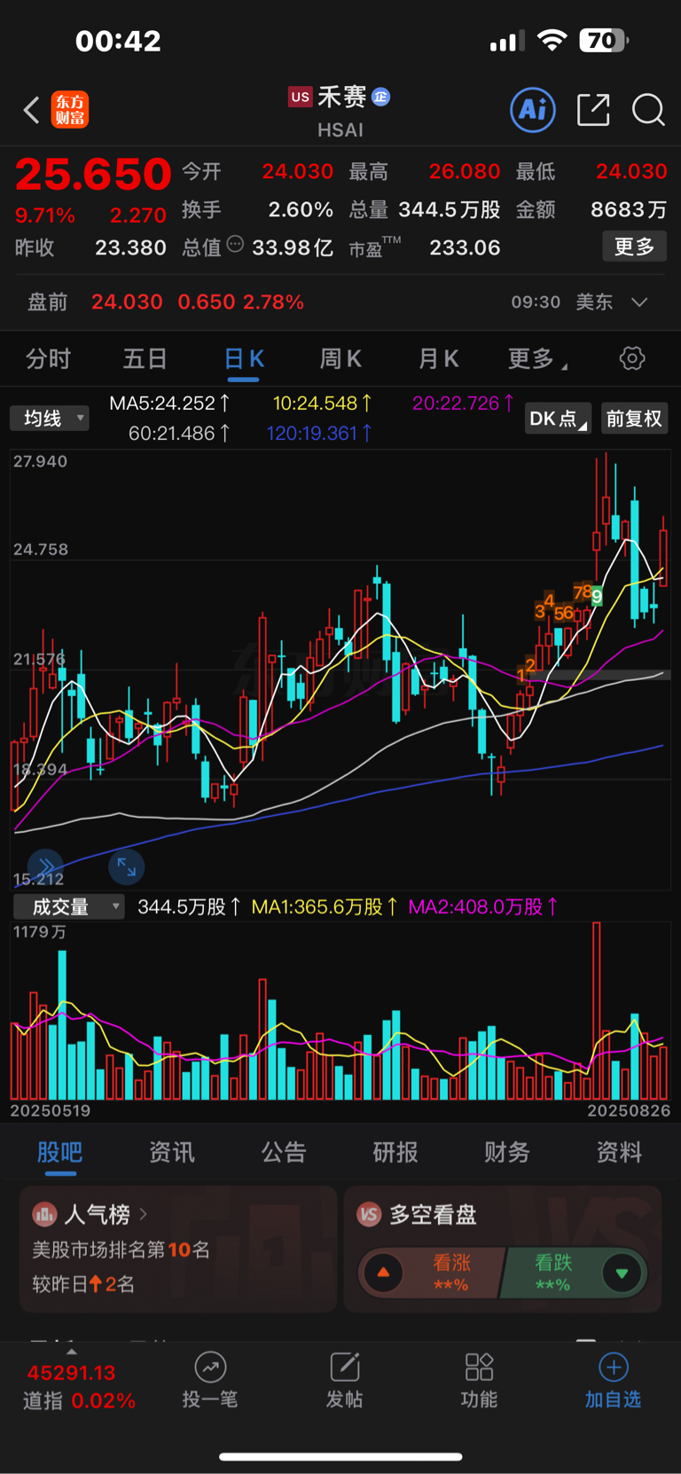Tap the US market flag badge

pos(301,97)
